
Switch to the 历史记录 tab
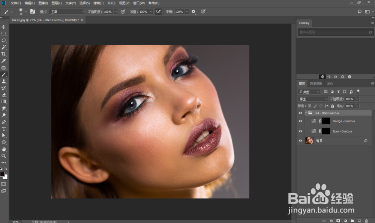click(x=315, y=83)
